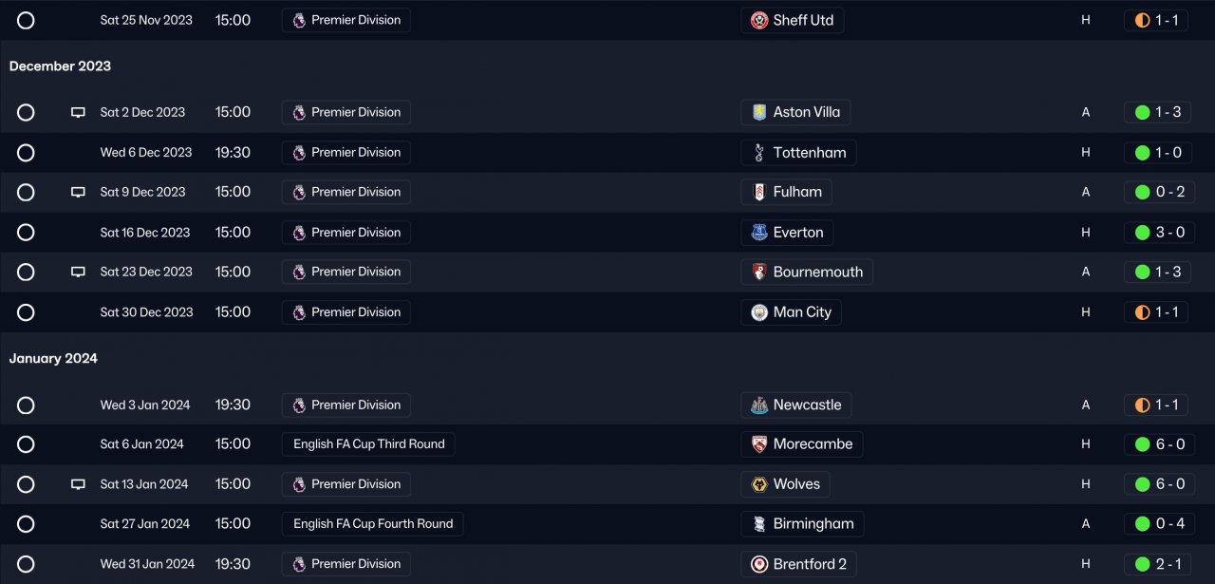
Task: Click the December 2023 month header
Action: [60, 66]
